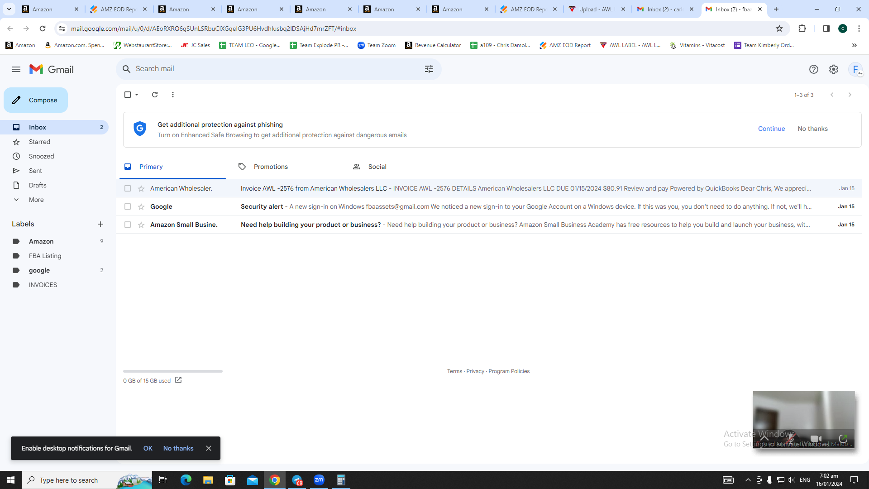Show hidden system tray icons
The image size is (869, 489).
coord(748,480)
